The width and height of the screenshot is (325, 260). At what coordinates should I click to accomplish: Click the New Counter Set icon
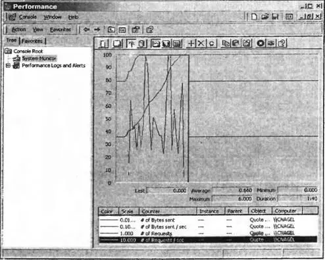103,43
